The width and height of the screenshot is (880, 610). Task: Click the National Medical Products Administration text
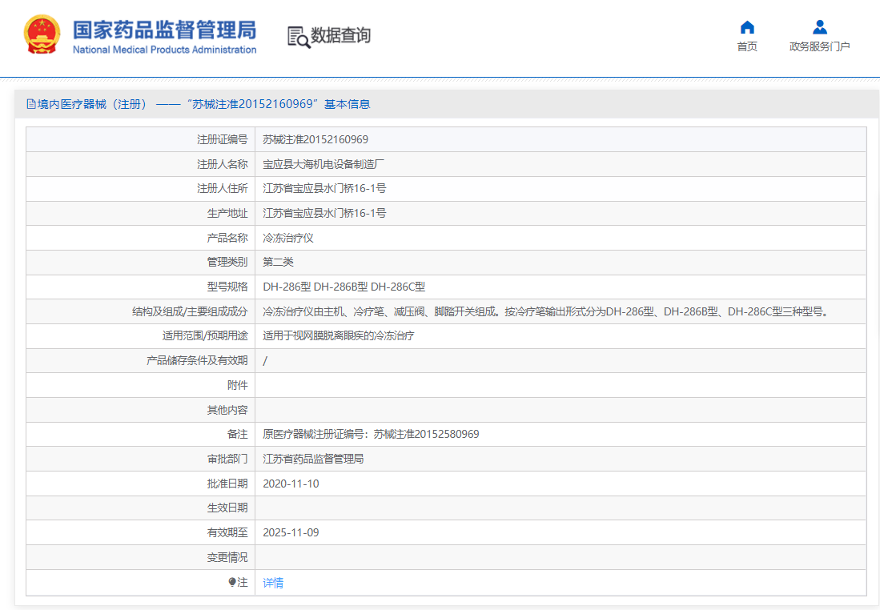click(164, 50)
